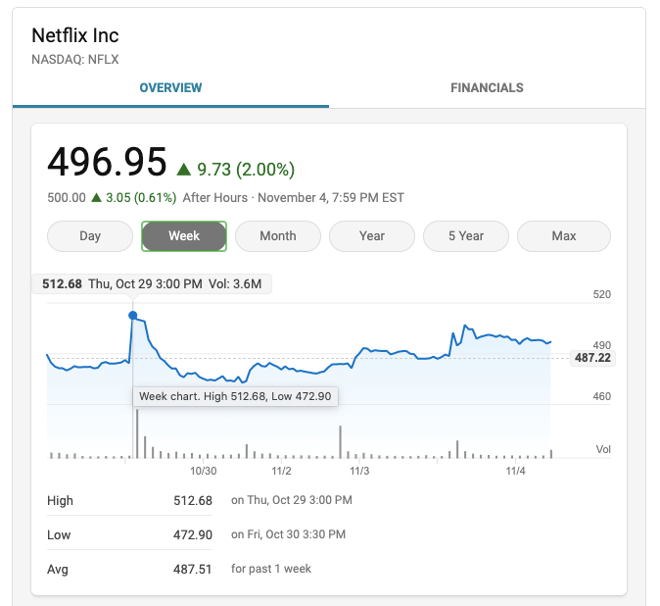
Task: Click green up arrow beside 9.73 change
Action: [x=184, y=169]
